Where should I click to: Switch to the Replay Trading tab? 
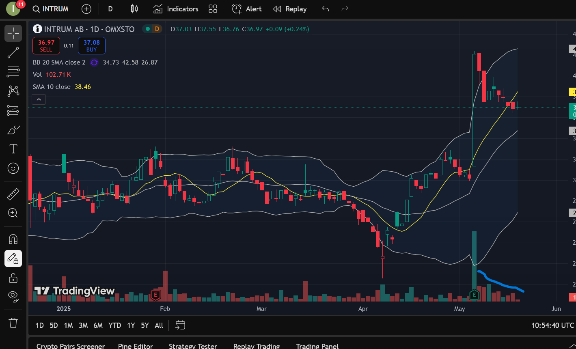point(257,346)
